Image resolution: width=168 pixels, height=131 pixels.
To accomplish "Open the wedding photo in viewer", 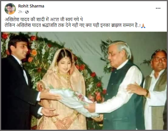I will point(84,81).
